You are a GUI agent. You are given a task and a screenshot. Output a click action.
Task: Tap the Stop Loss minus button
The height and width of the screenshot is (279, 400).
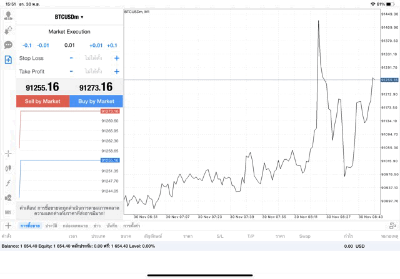point(71,58)
